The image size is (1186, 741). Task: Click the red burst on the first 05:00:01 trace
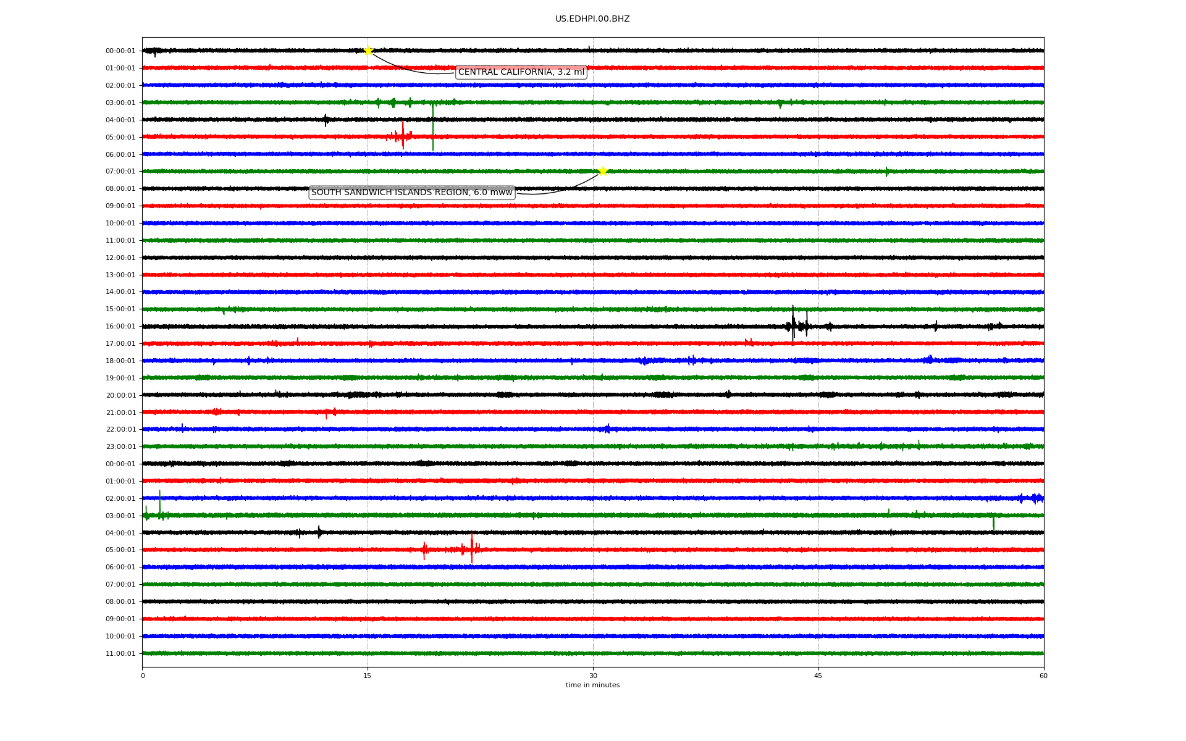pyautogui.click(x=403, y=136)
